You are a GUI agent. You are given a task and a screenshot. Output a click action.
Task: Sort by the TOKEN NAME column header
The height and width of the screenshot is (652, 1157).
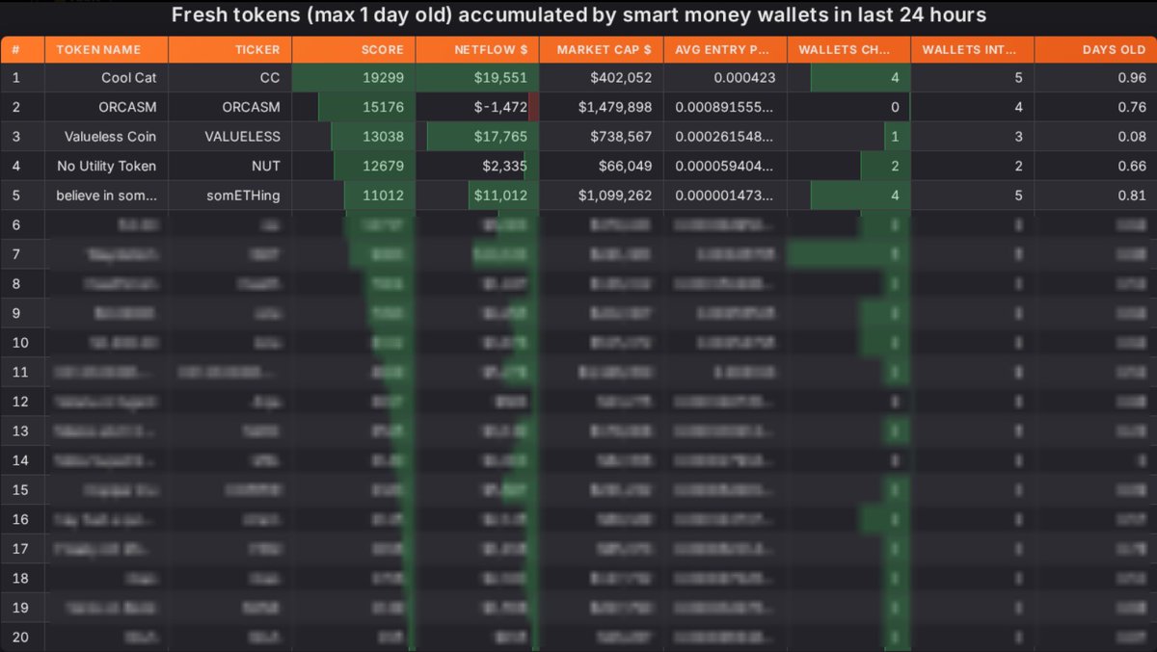tap(106, 49)
